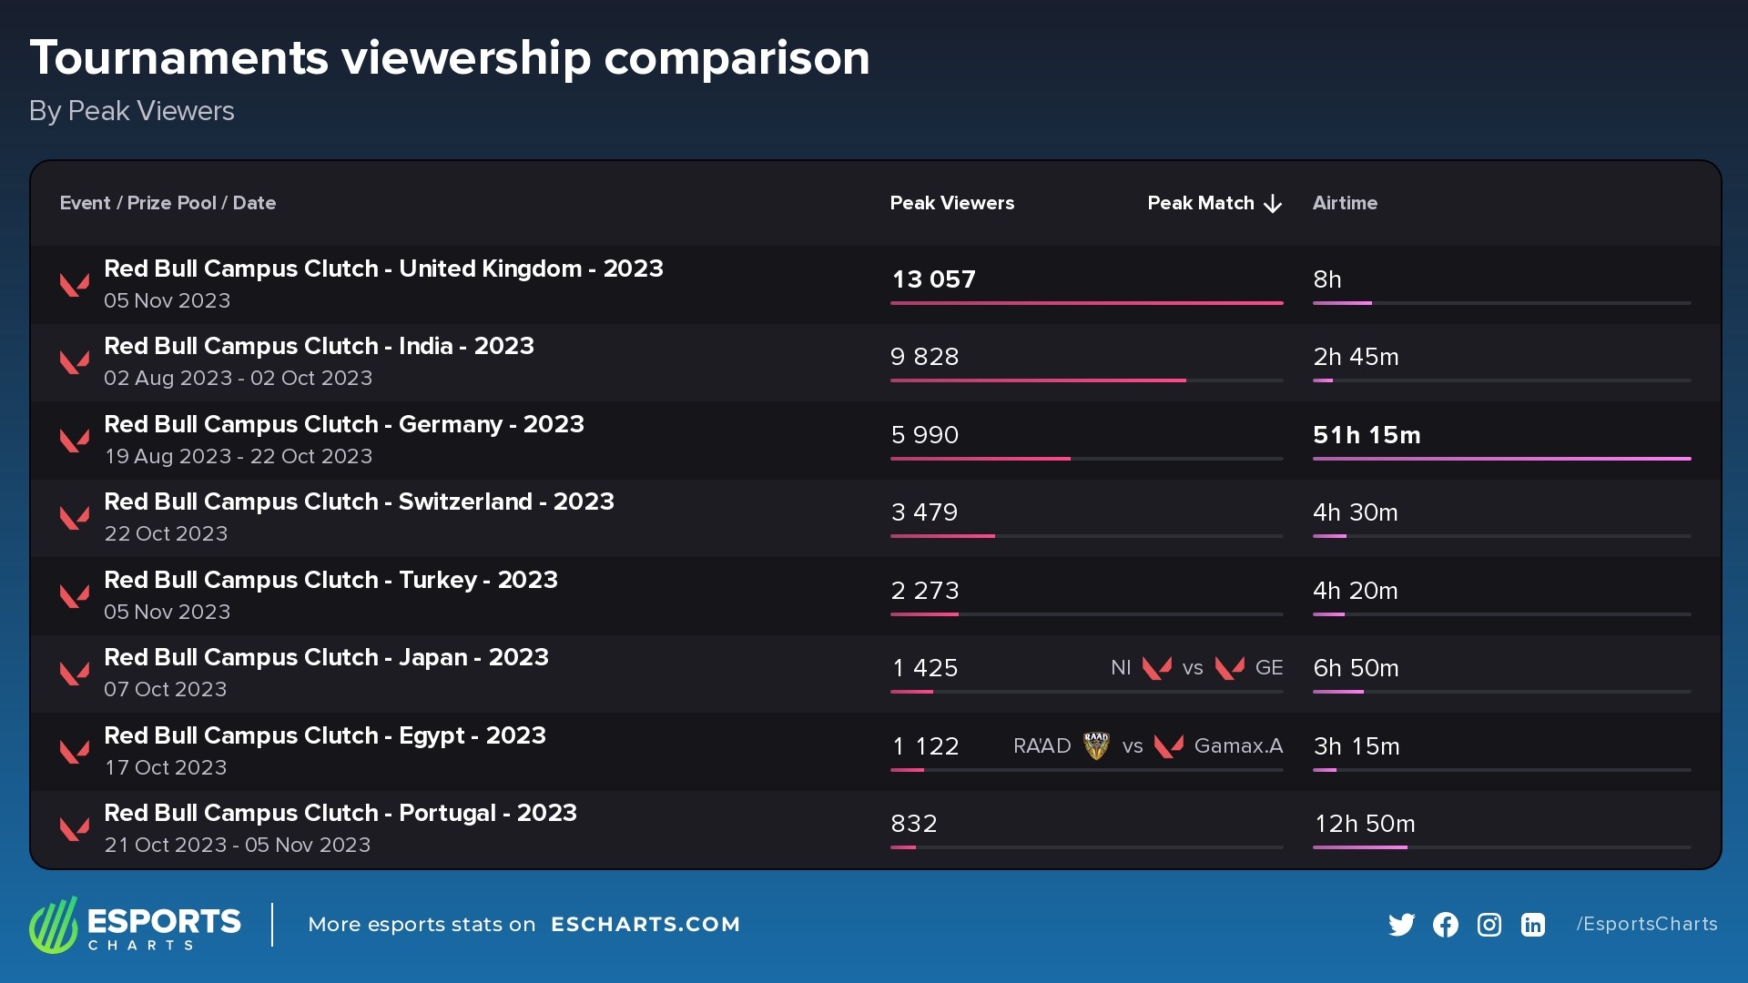Click the 13 057 peak viewers bar

1087,303
